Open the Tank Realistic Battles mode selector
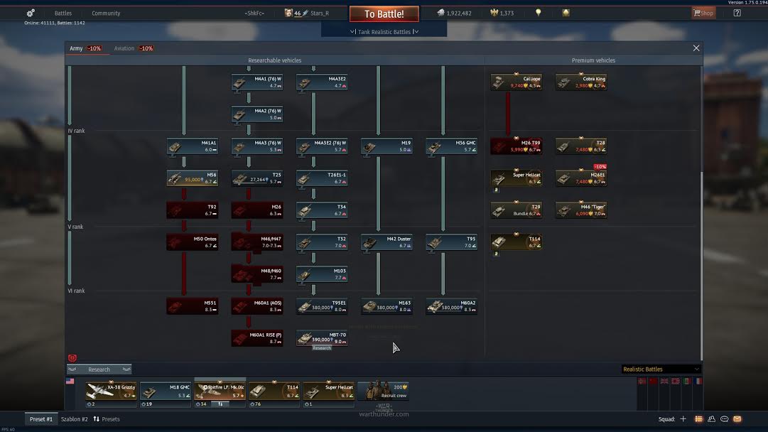The width and height of the screenshot is (768, 432). (384, 32)
